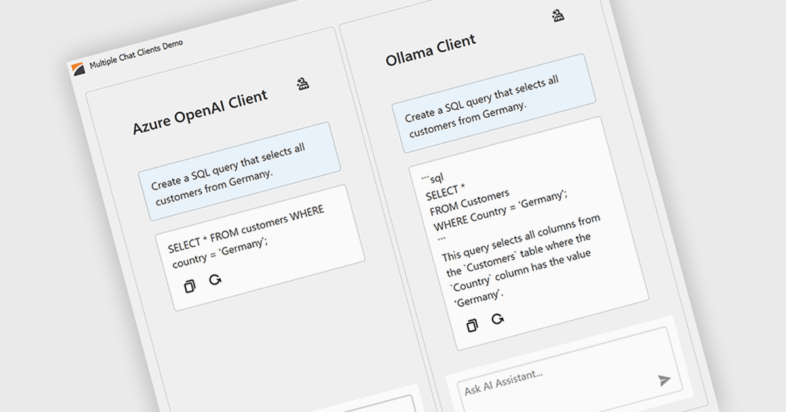Send the message in Ollama chat

click(x=664, y=380)
